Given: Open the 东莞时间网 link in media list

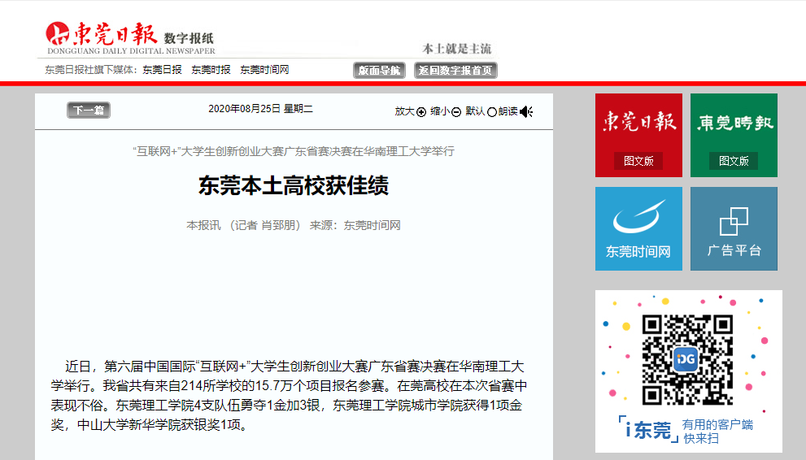Looking at the screenshot, I should (x=264, y=70).
